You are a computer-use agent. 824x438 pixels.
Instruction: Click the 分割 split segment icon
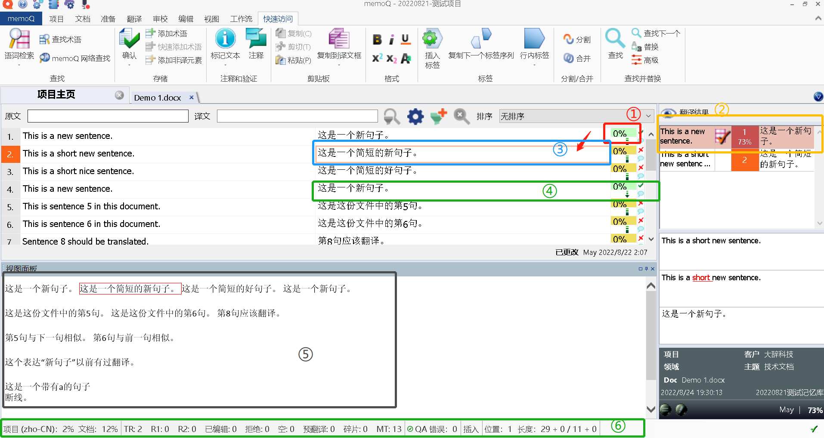pyautogui.click(x=569, y=39)
